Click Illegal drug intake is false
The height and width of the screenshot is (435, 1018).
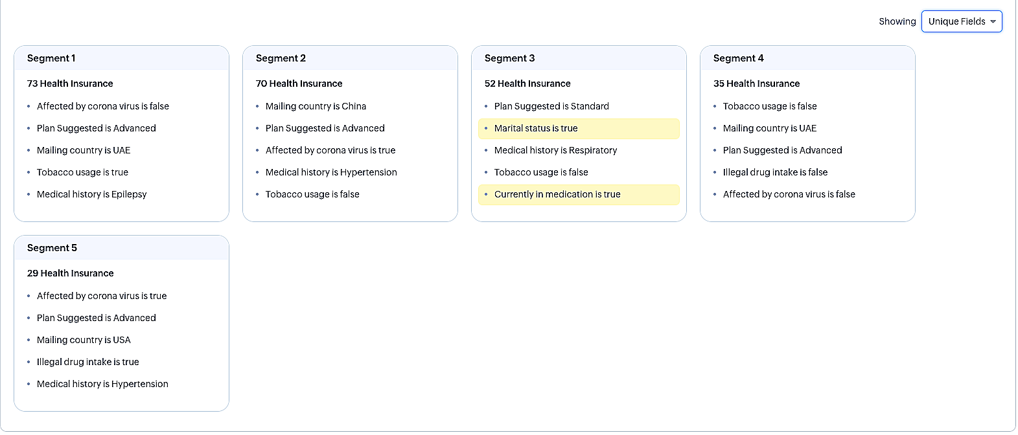pos(775,172)
